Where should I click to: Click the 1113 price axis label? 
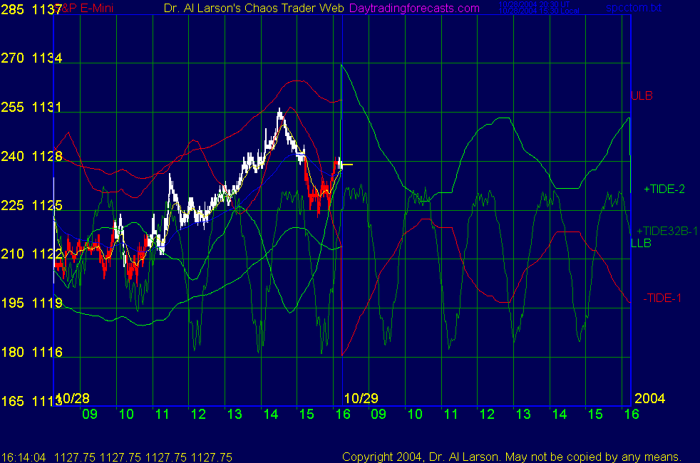(46, 402)
